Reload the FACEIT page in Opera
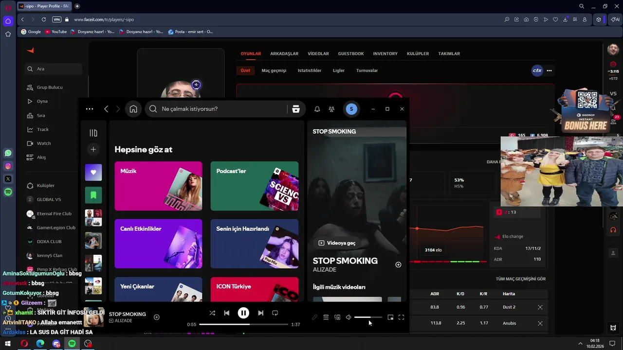623x350 pixels. [x=44, y=19]
